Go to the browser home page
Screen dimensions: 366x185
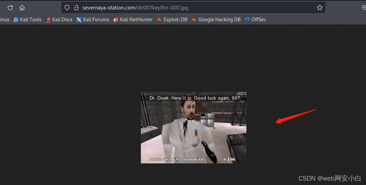point(22,8)
